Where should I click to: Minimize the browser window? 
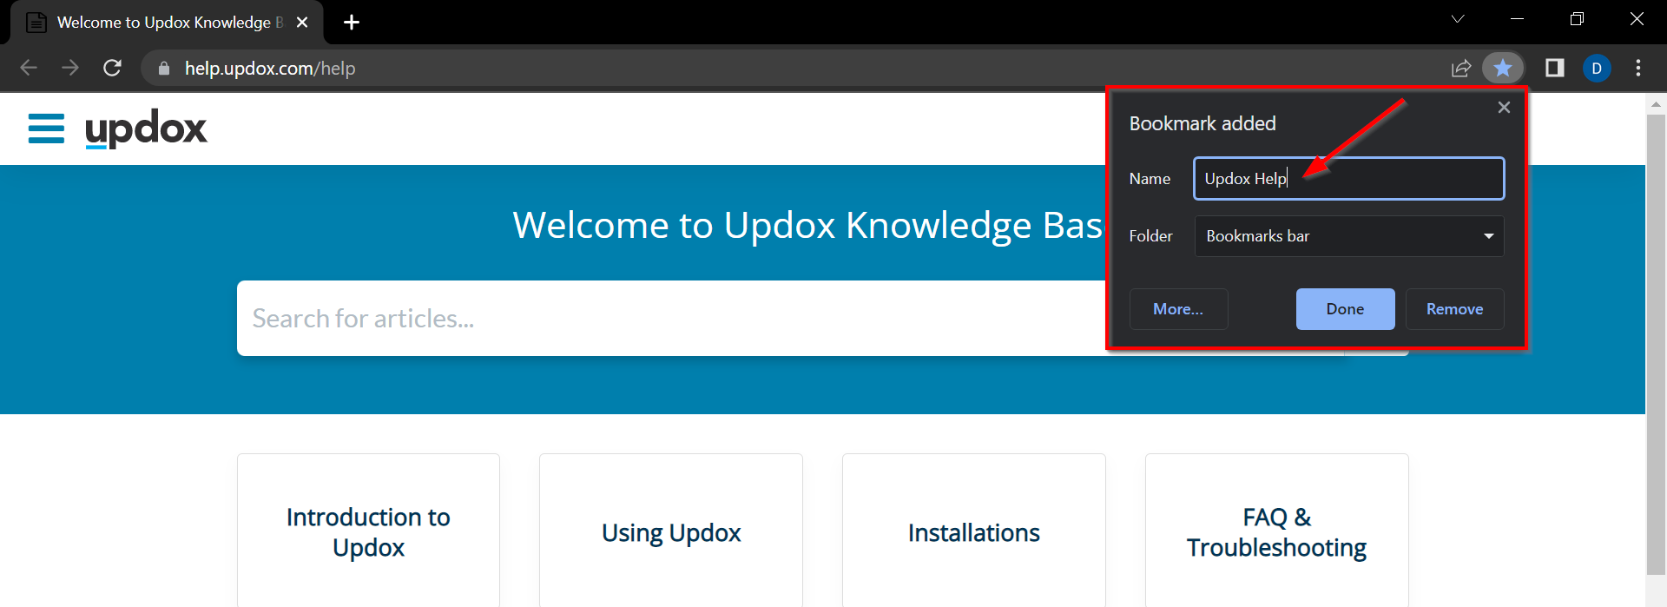click(x=1518, y=19)
